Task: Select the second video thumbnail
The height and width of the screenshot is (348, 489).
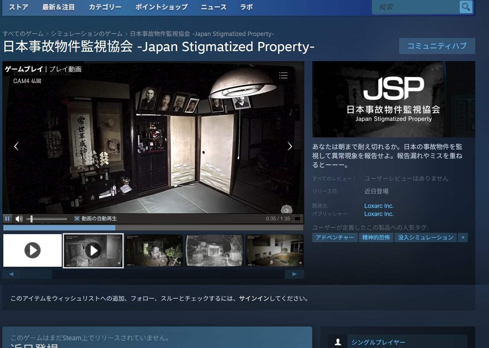Action: pos(93,251)
